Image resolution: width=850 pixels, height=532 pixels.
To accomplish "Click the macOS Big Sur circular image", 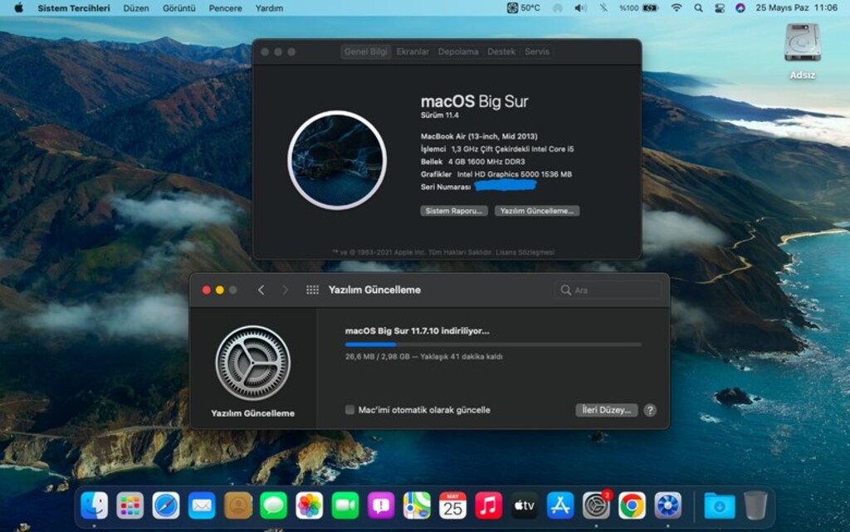I will click(x=337, y=160).
